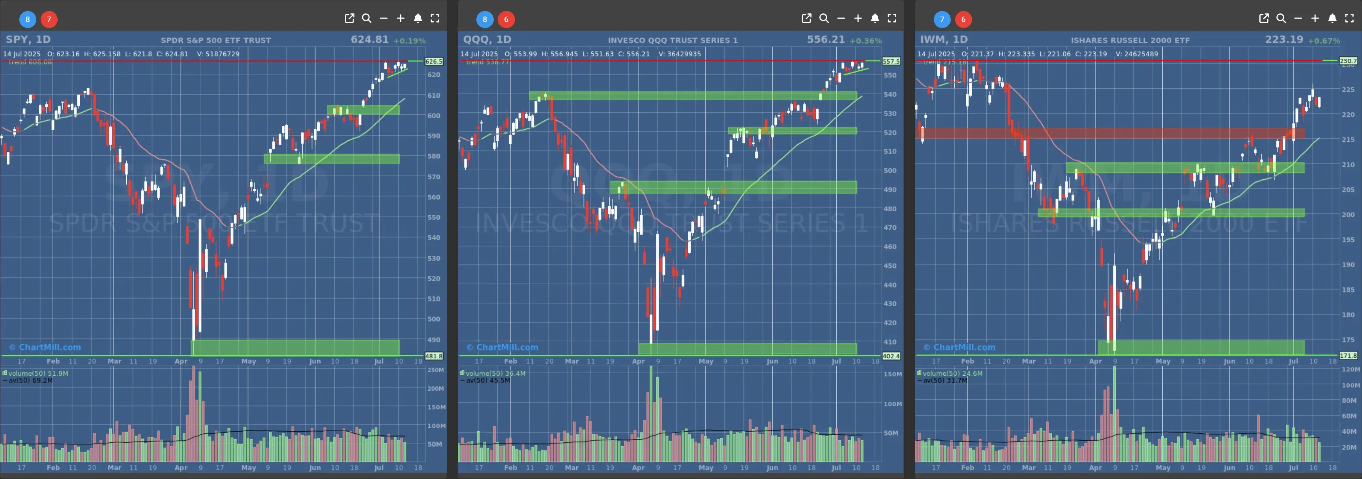Zoom in SPY chart with plus icon
This screenshot has width=1362, height=479.
[401, 19]
